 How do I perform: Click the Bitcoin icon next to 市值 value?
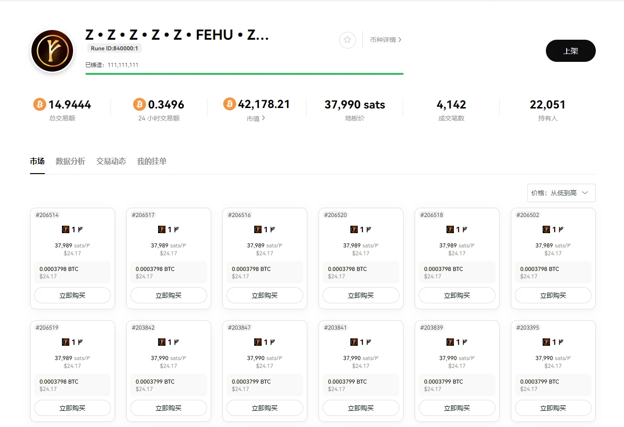point(229,104)
